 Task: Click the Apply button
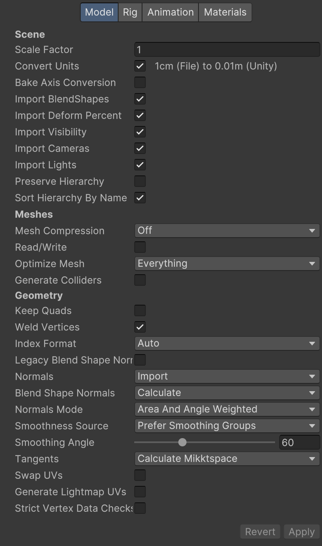(x=301, y=532)
